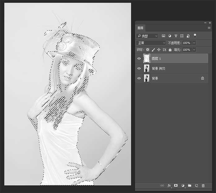Filter layers by type (T) icon

[176, 36]
